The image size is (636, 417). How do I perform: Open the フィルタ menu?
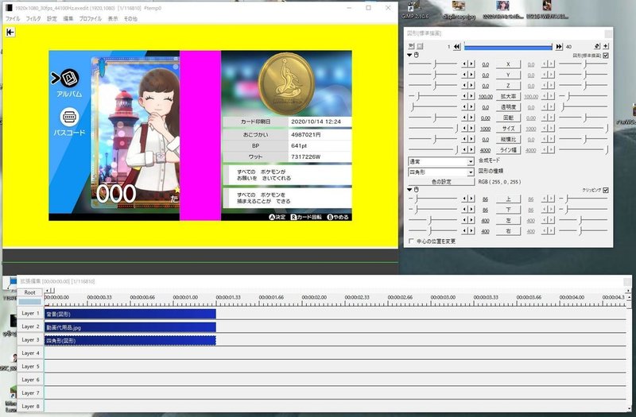point(33,18)
